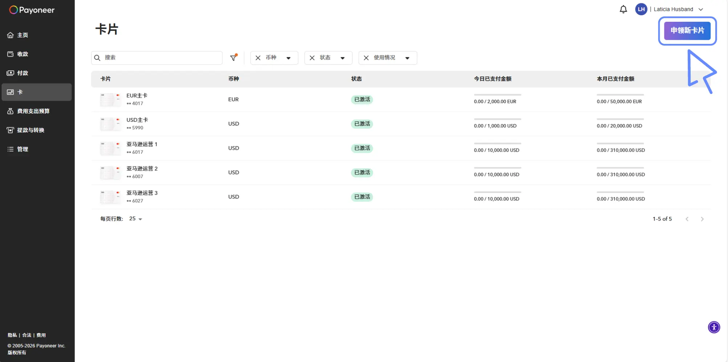Open the 使用情况 filter dropdown

pyautogui.click(x=408, y=58)
